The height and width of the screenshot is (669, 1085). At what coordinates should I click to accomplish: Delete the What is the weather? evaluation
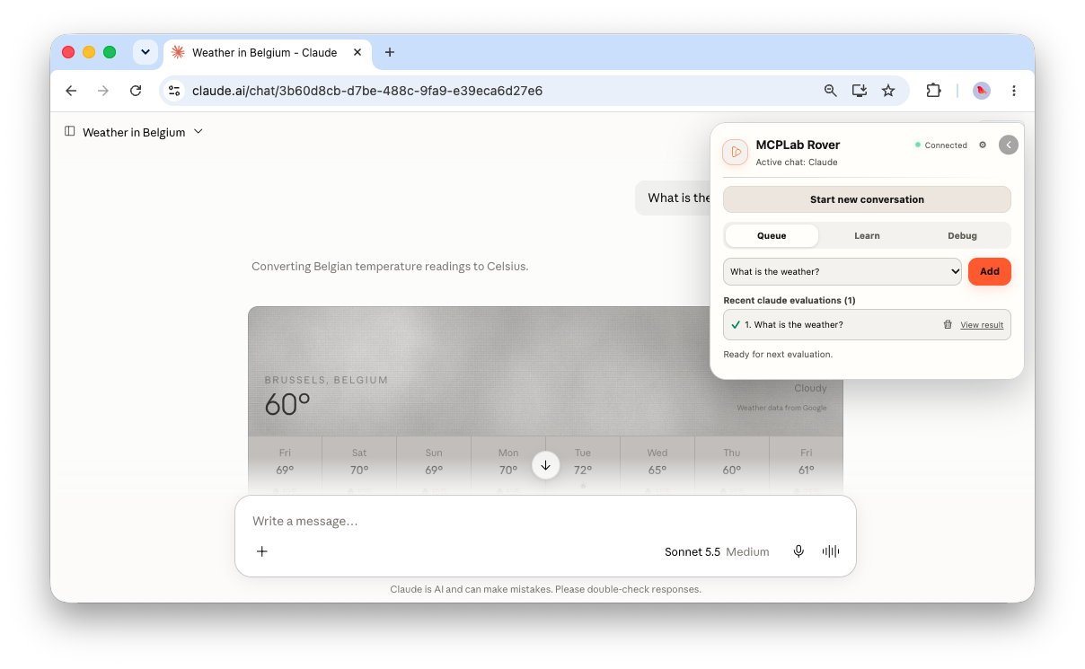coord(948,324)
